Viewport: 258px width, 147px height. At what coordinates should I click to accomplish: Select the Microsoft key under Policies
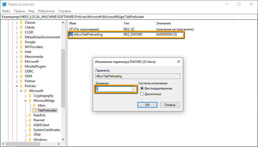tap(36, 91)
